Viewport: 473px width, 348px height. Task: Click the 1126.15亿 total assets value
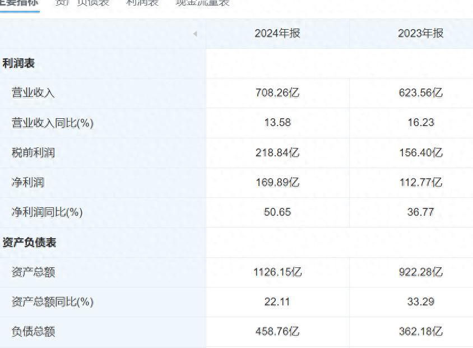tap(277, 272)
